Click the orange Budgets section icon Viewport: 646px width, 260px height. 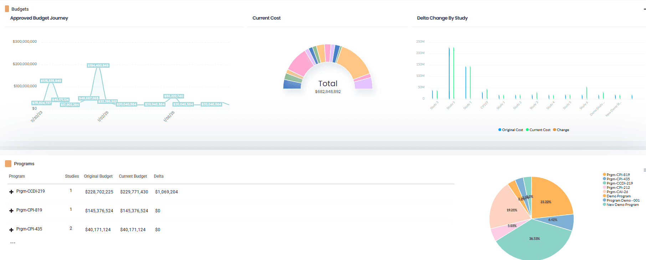tap(7, 9)
